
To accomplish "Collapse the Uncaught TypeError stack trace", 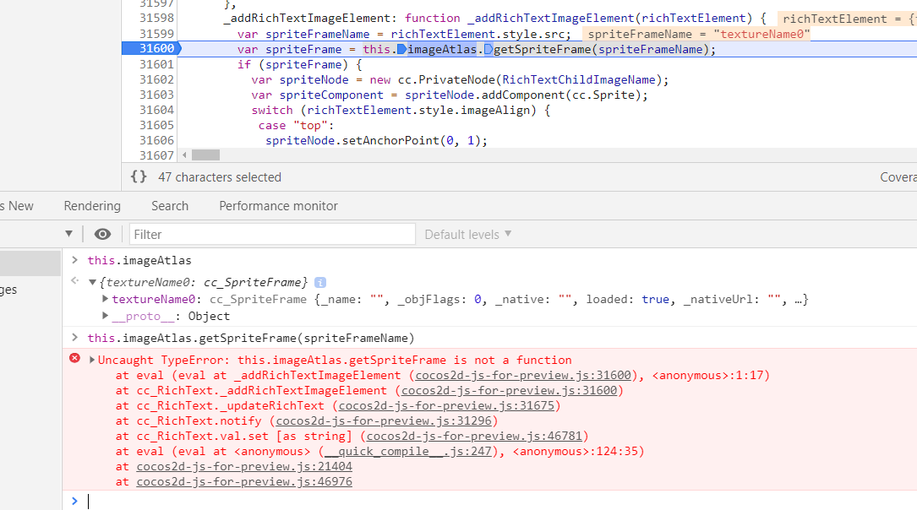I will [x=92, y=360].
